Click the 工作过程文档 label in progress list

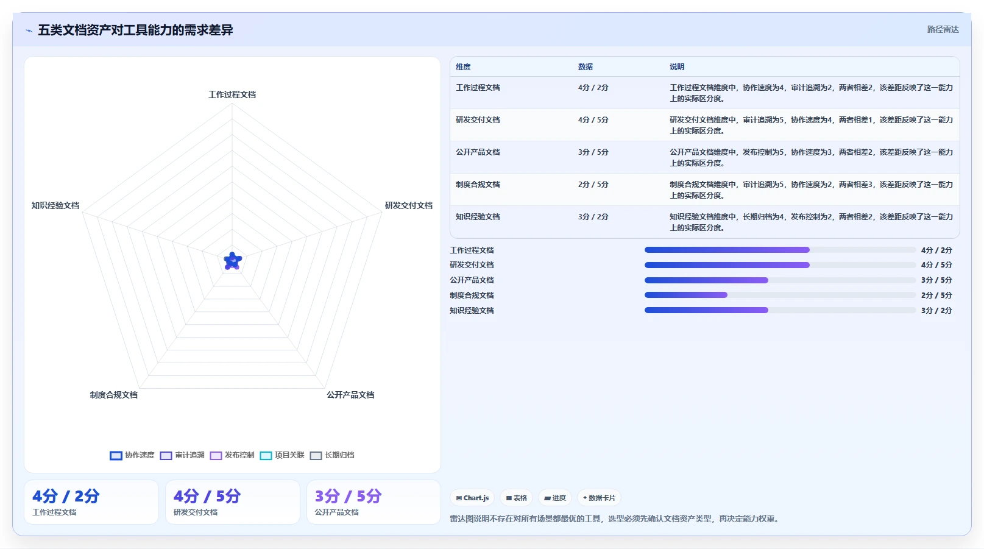click(472, 250)
